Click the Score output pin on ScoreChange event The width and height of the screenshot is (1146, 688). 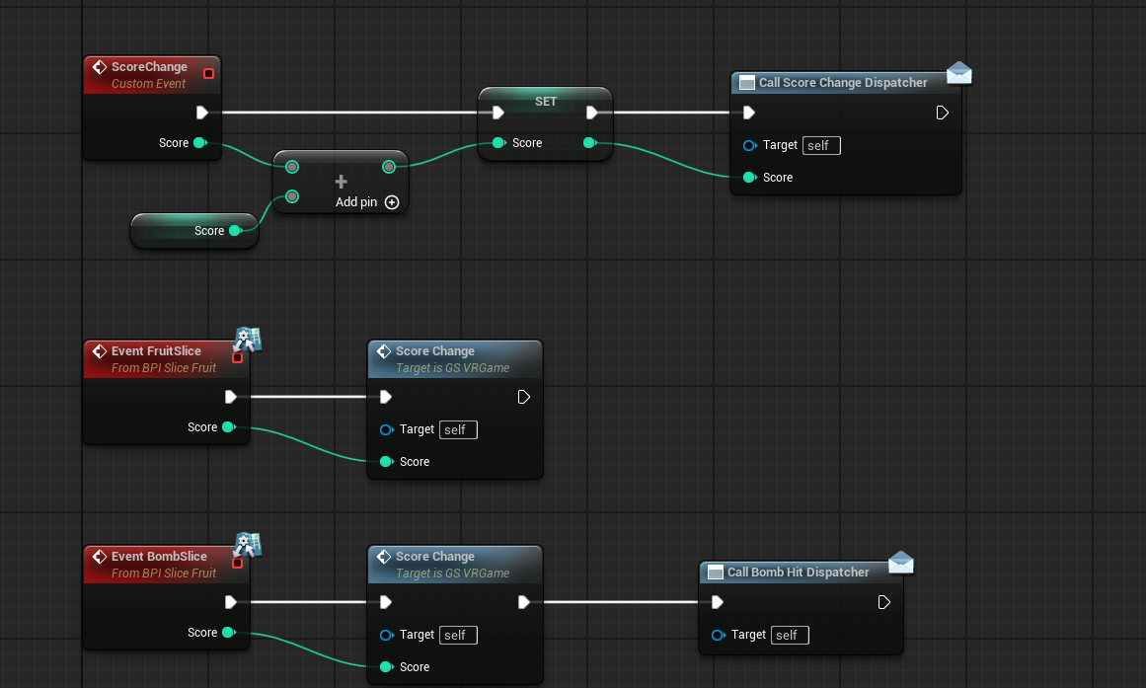tap(199, 142)
